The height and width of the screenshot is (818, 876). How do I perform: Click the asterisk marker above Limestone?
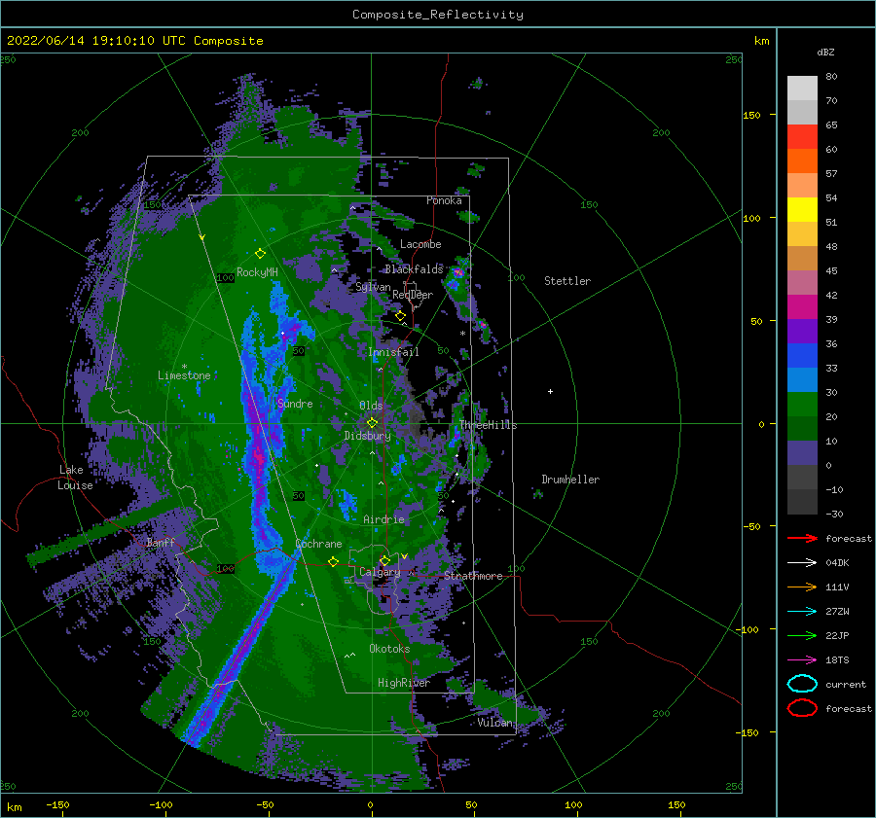tap(184, 367)
